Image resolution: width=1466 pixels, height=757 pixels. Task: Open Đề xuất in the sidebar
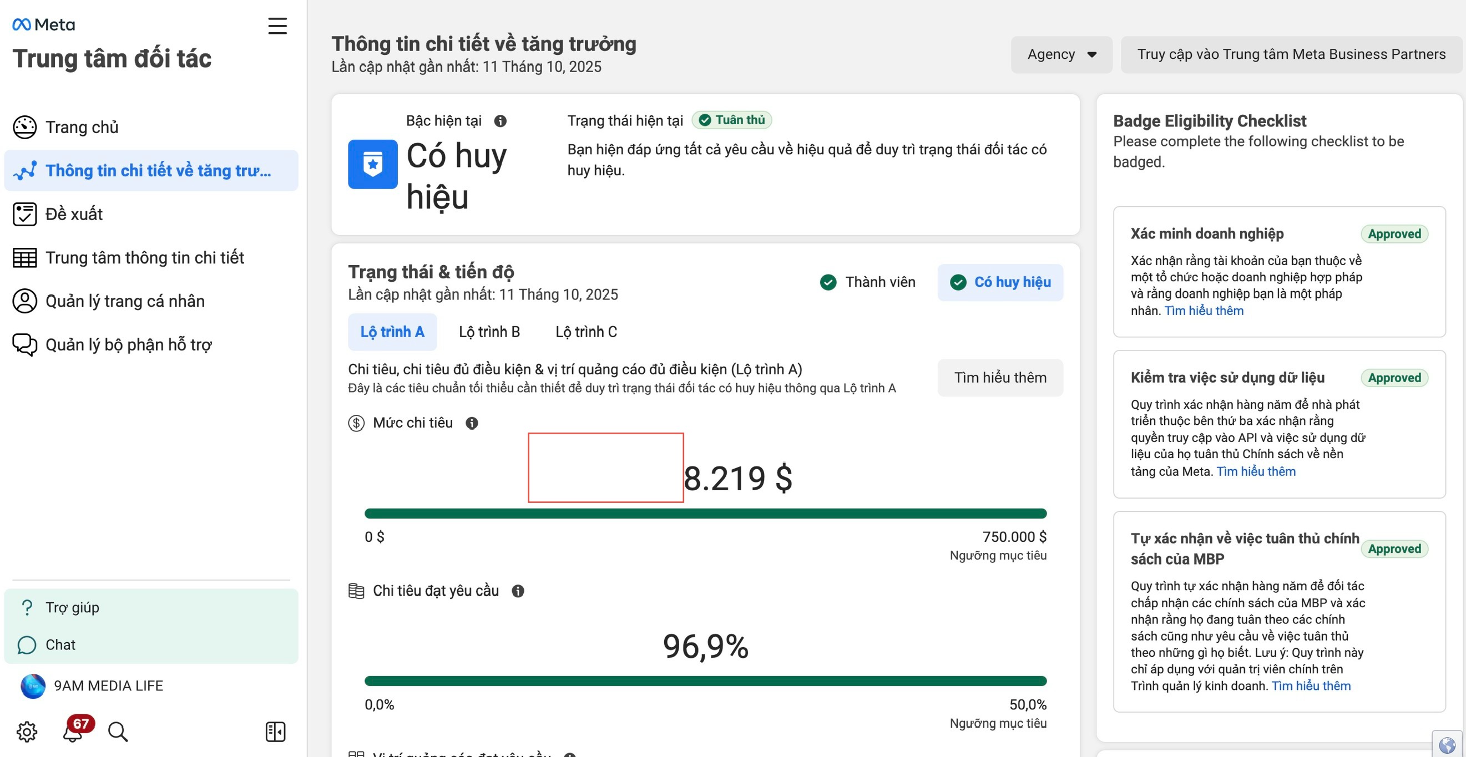pos(74,215)
